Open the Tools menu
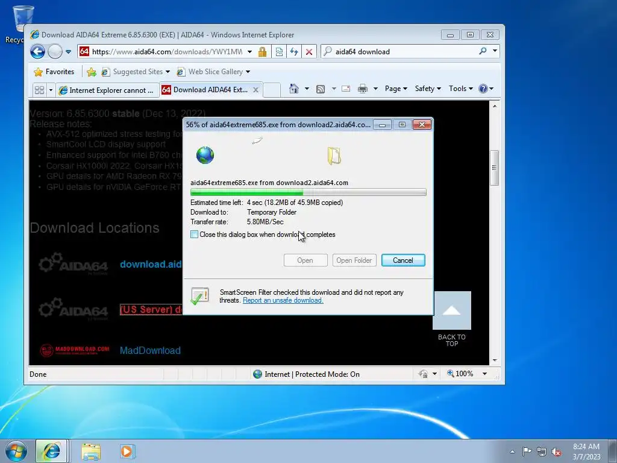Image resolution: width=617 pixels, height=463 pixels. coord(461,89)
